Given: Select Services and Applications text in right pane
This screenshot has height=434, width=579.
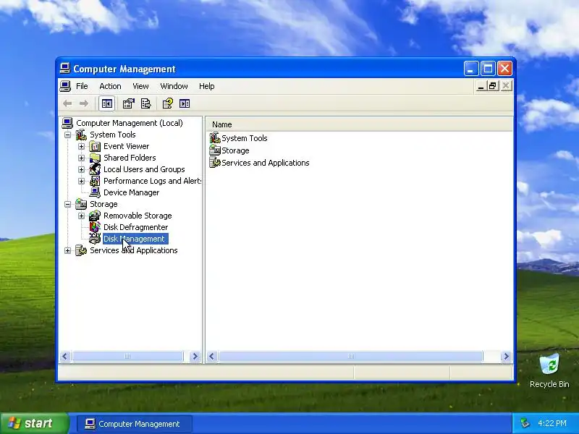Looking at the screenshot, I should click(266, 163).
